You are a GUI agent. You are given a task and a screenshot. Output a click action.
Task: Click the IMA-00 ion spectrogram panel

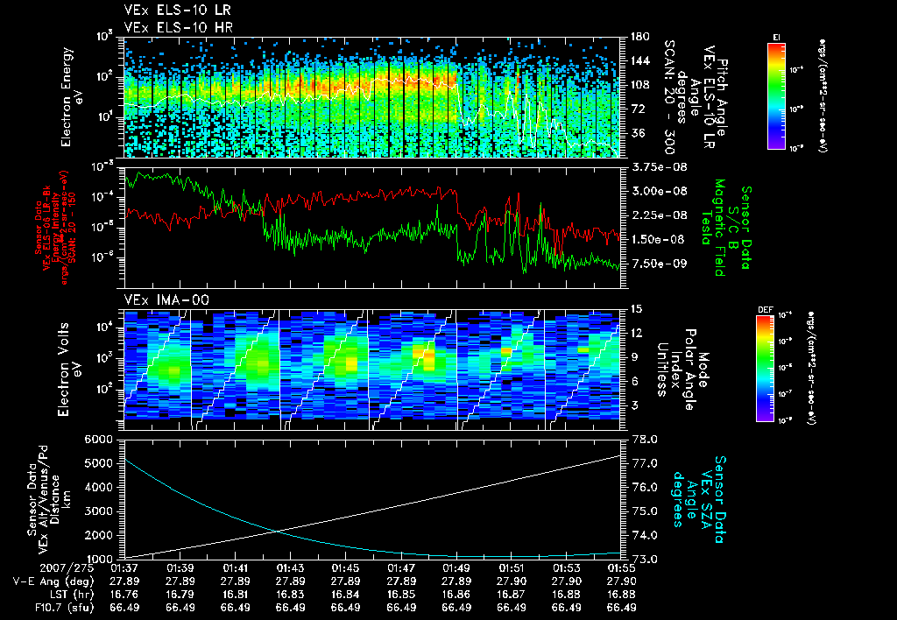pos(371,369)
